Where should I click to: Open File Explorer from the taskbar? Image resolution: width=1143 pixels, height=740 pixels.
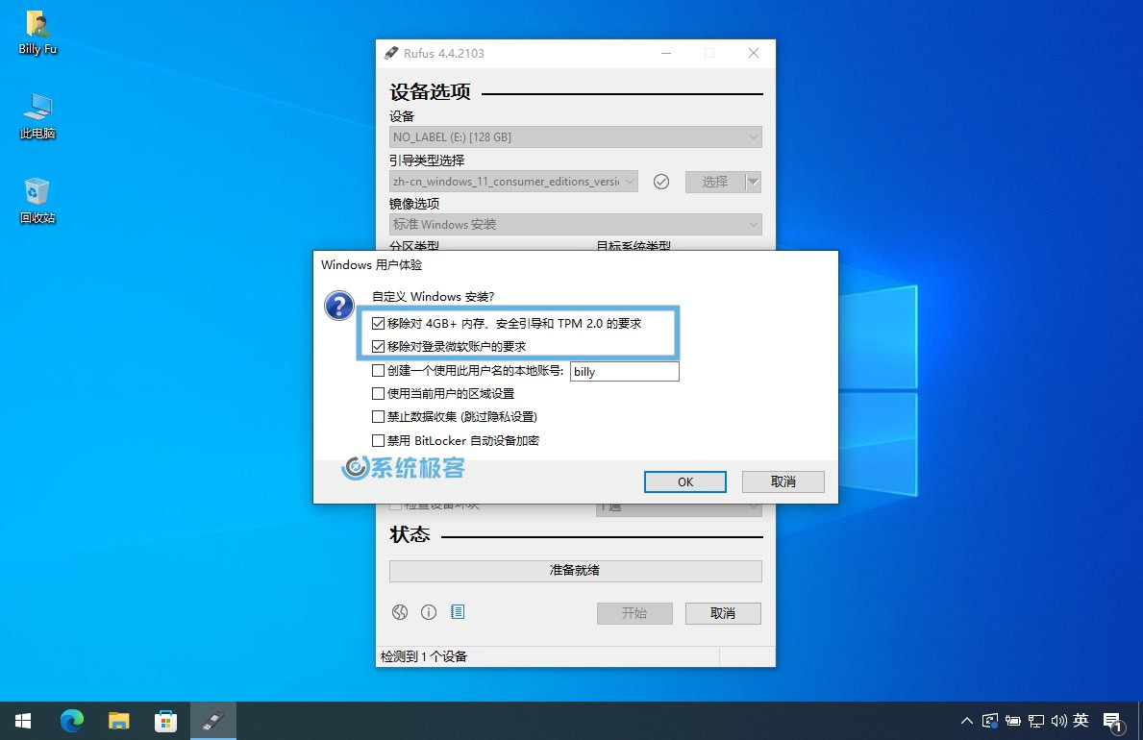pyautogui.click(x=119, y=721)
